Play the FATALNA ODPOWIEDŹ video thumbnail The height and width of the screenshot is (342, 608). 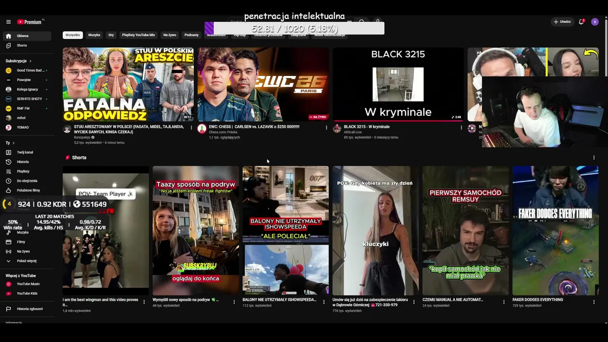128,85
